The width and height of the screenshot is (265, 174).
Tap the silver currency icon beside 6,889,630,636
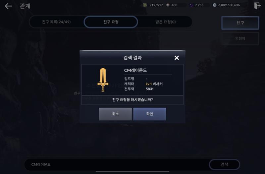(x=214, y=5)
